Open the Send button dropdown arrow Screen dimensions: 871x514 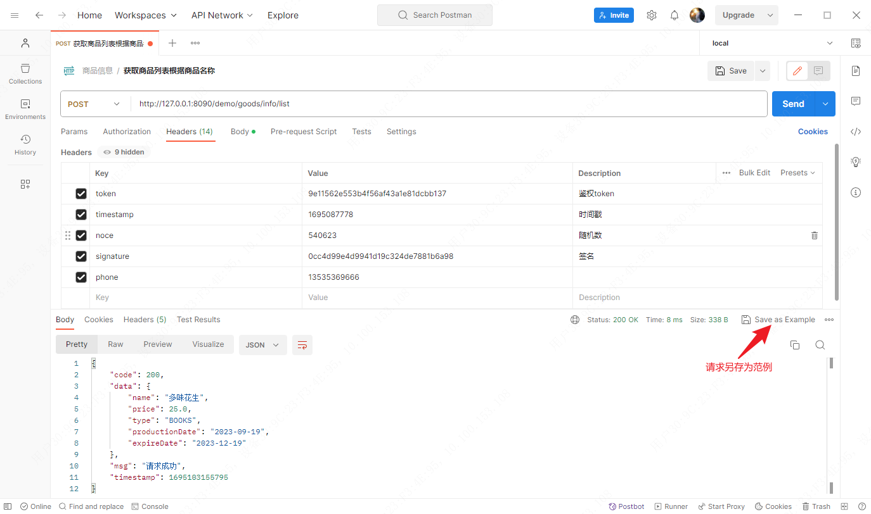click(825, 104)
